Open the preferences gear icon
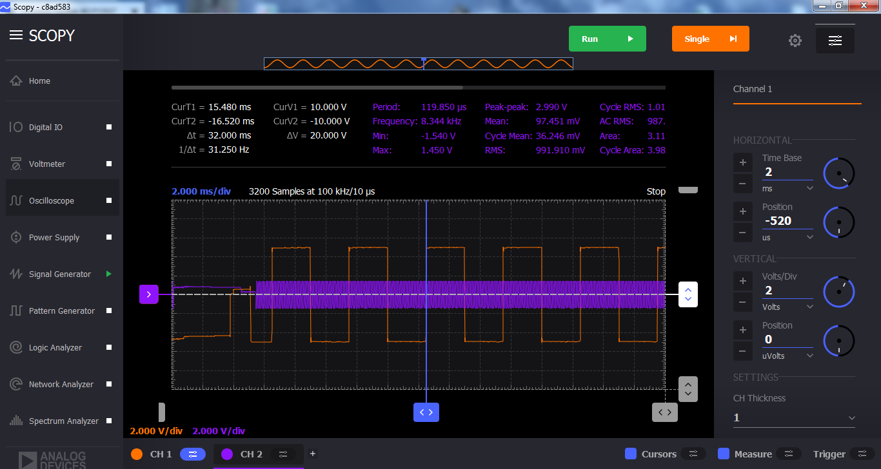 click(x=795, y=40)
